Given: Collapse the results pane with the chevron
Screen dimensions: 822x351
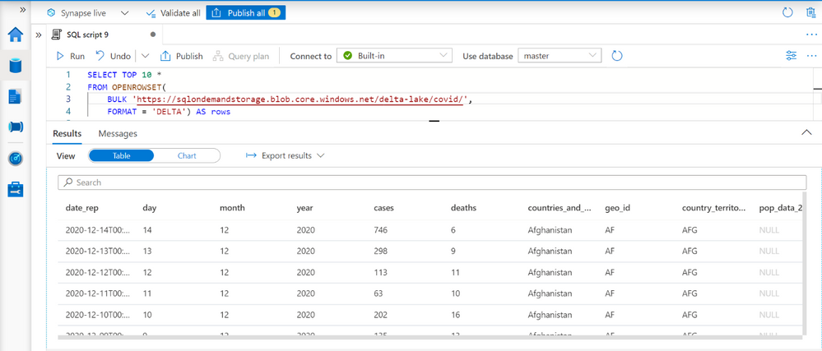Looking at the screenshot, I should (x=807, y=132).
